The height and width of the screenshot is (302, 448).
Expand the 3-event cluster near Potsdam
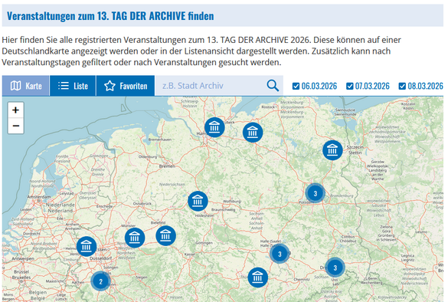pos(316,193)
